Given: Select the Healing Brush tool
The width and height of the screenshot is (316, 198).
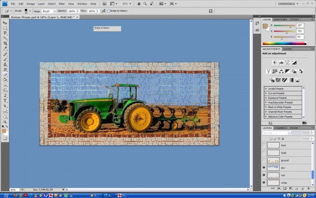Looking at the screenshot, I should (x=5, y=54).
